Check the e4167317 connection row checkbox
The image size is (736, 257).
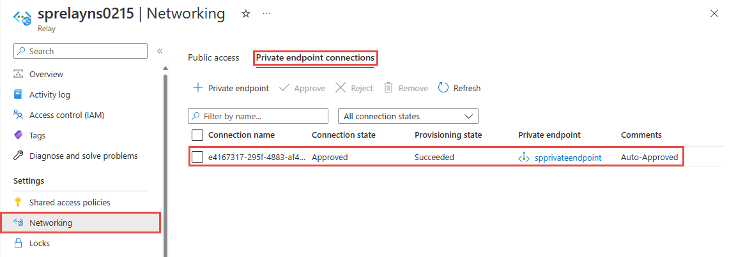click(197, 157)
